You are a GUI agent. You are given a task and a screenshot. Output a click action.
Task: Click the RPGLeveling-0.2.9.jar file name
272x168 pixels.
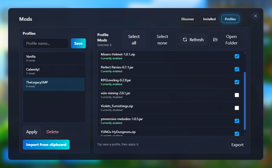tap(116, 80)
